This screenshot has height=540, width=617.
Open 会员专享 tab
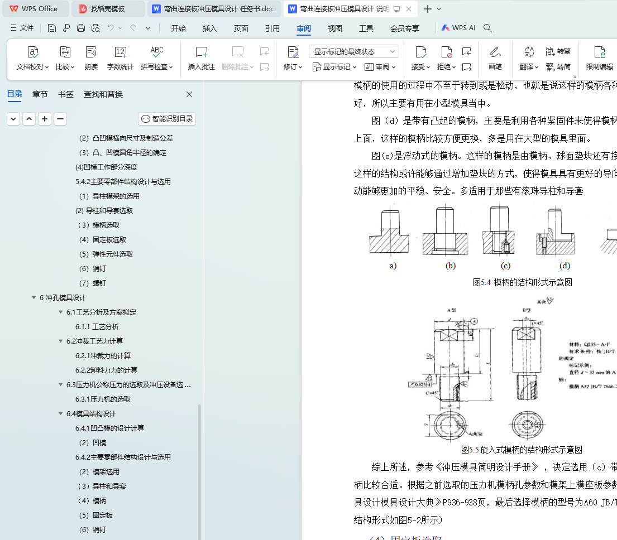coord(405,28)
